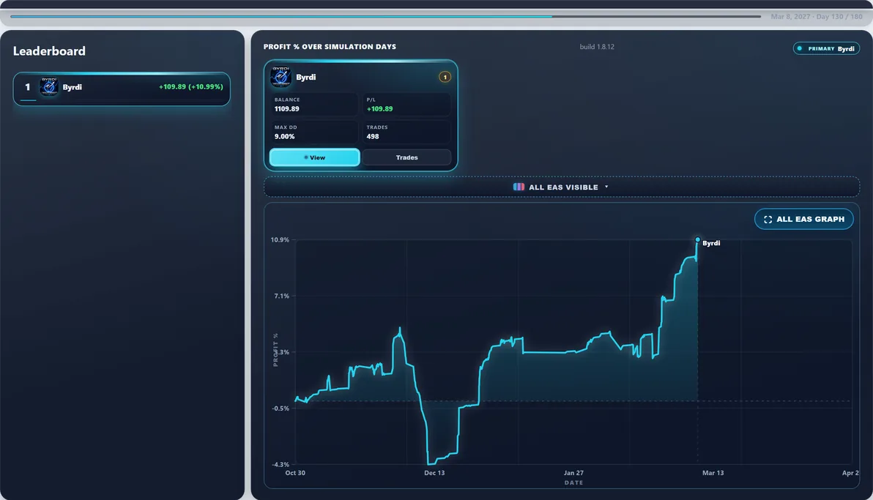This screenshot has height=500, width=873.
Task: Click the 7.1% y-axis label
Action: click(282, 296)
